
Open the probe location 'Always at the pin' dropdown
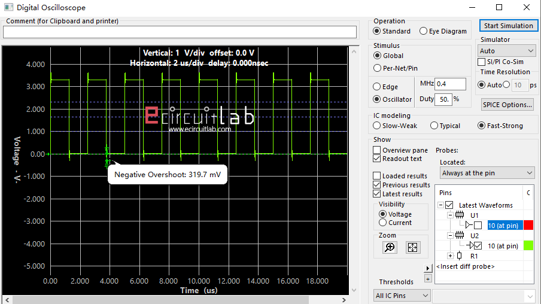tap(487, 173)
